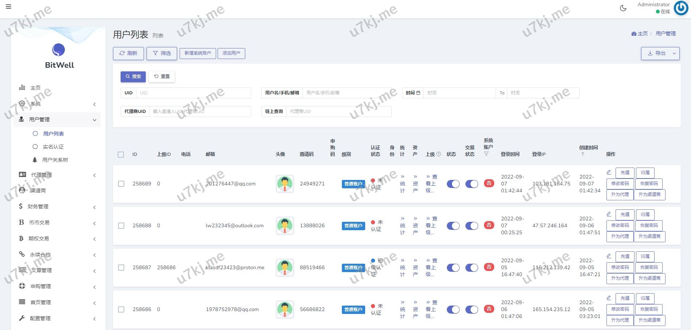Click the hamburger menu icon

pyautogui.click(x=8, y=7)
